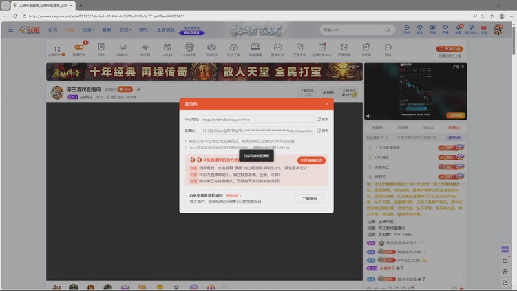This screenshot has height=291, width=517.
Task: Open the 正版音乐 music icon
Action: [x=300, y=50]
